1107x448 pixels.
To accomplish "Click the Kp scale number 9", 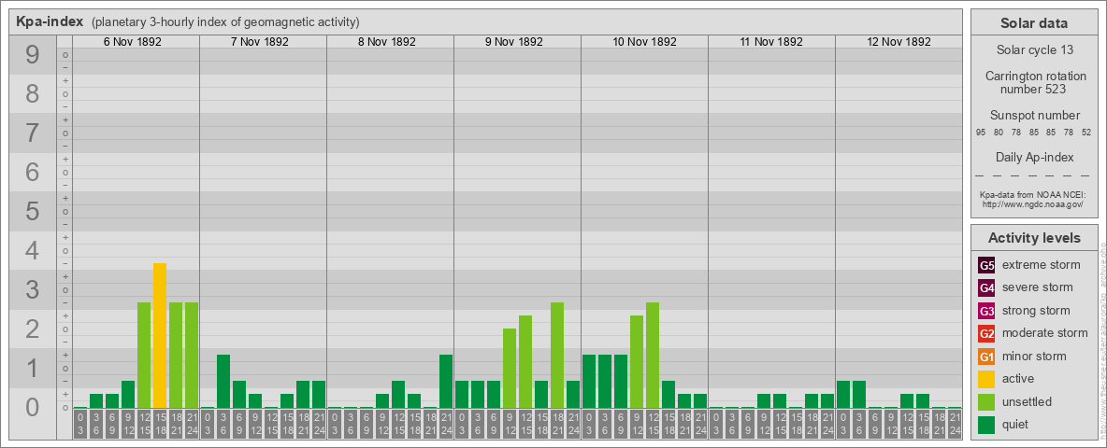I will click(32, 54).
